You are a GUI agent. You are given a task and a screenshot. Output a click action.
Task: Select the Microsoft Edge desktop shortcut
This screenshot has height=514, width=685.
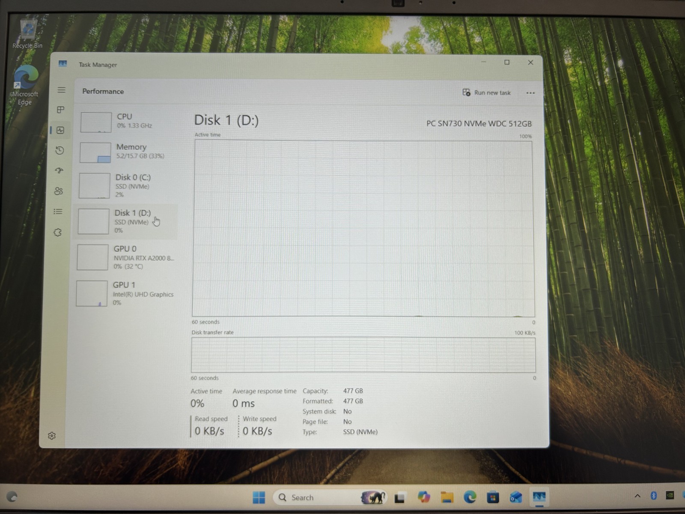(x=25, y=85)
